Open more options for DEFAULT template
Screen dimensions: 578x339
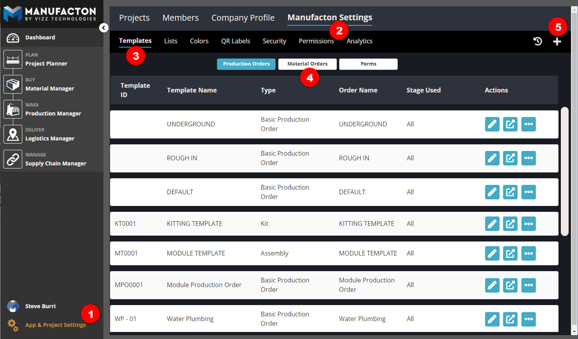[x=528, y=192]
